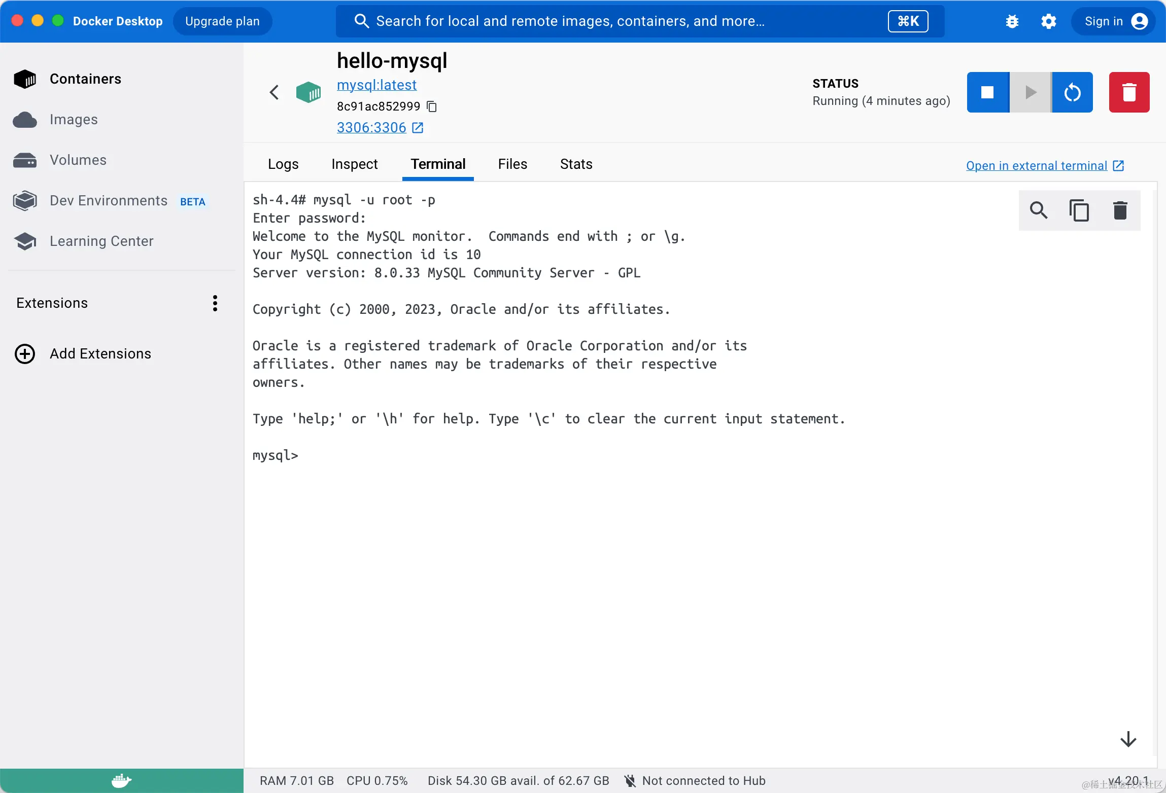Click the BETA badge next to Dev Environments

192,202
